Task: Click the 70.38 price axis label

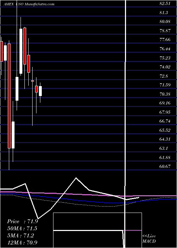Action: coord(165,94)
